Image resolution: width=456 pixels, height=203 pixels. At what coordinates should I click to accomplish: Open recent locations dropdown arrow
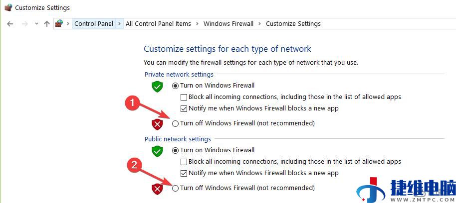tap(36, 24)
